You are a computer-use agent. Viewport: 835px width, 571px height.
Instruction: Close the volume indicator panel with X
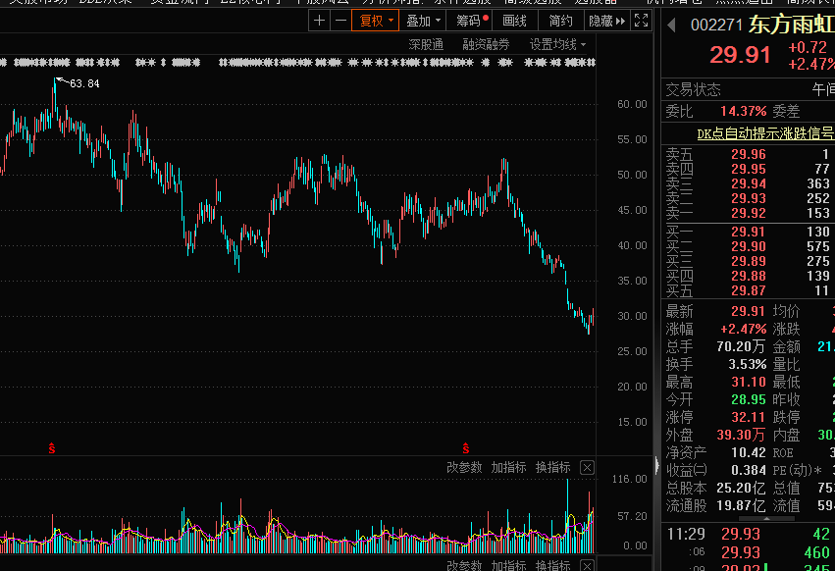[x=587, y=467]
